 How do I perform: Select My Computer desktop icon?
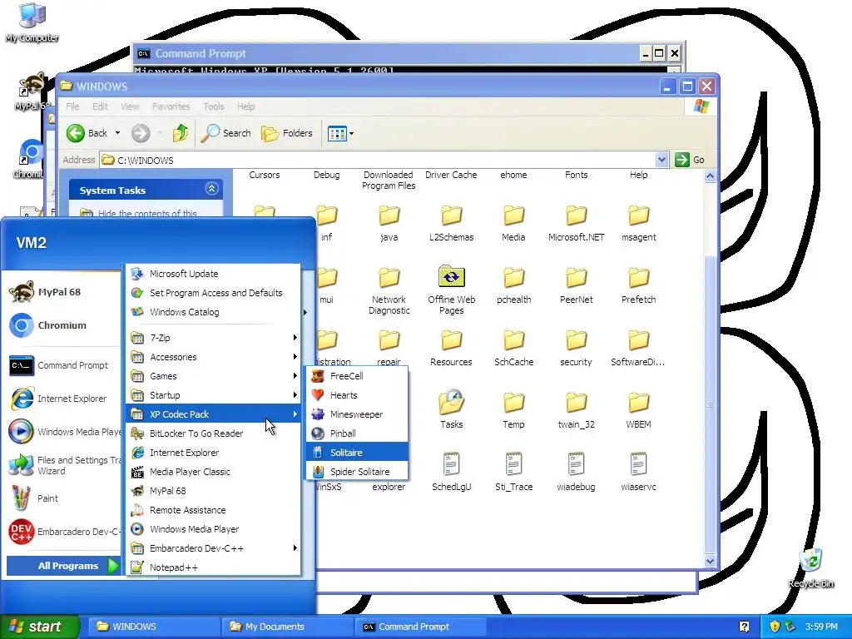pyautogui.click(x=32, y=22)
